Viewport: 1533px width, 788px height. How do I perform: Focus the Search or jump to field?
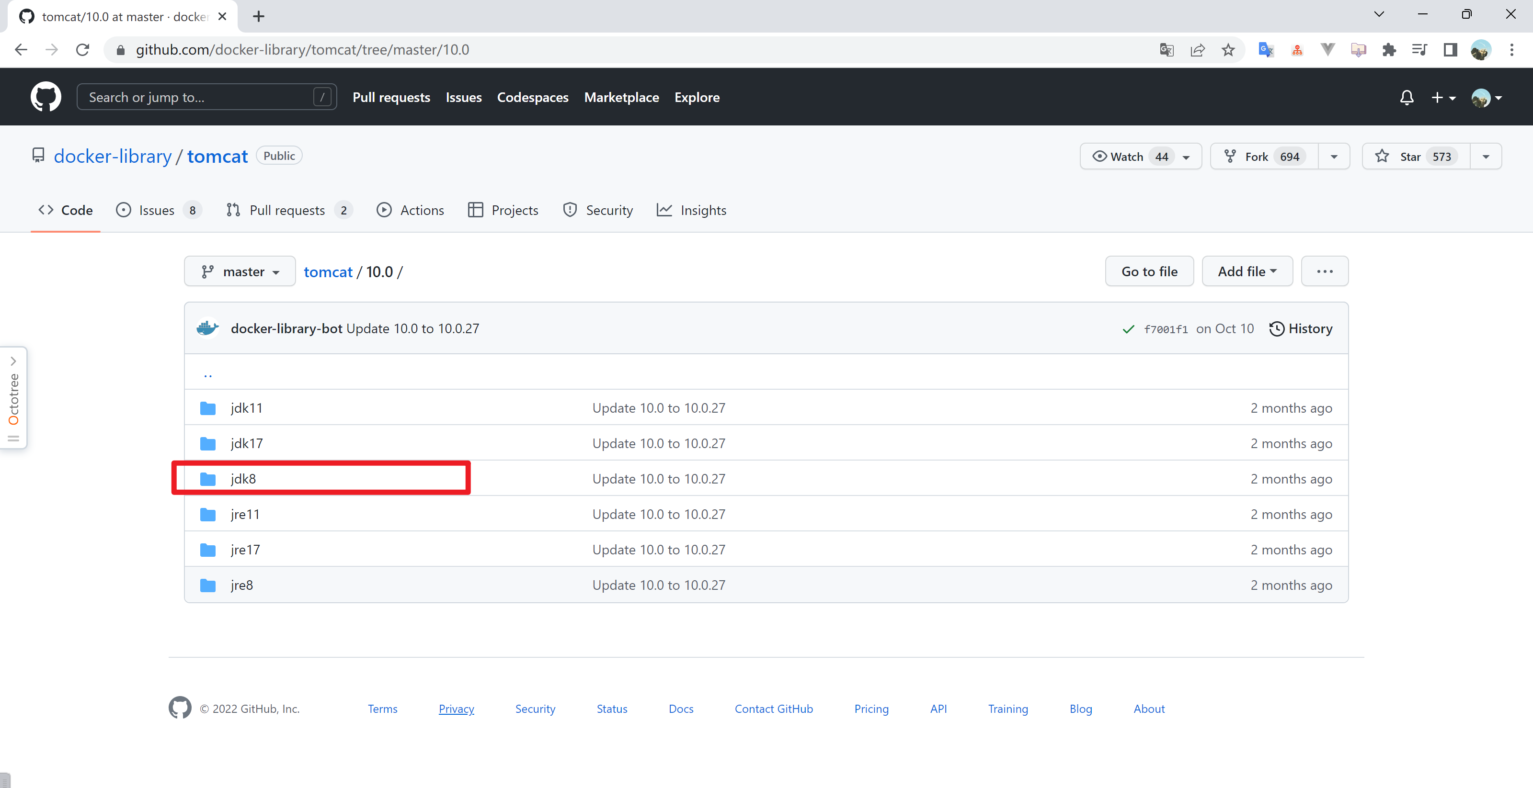[200, 97]
